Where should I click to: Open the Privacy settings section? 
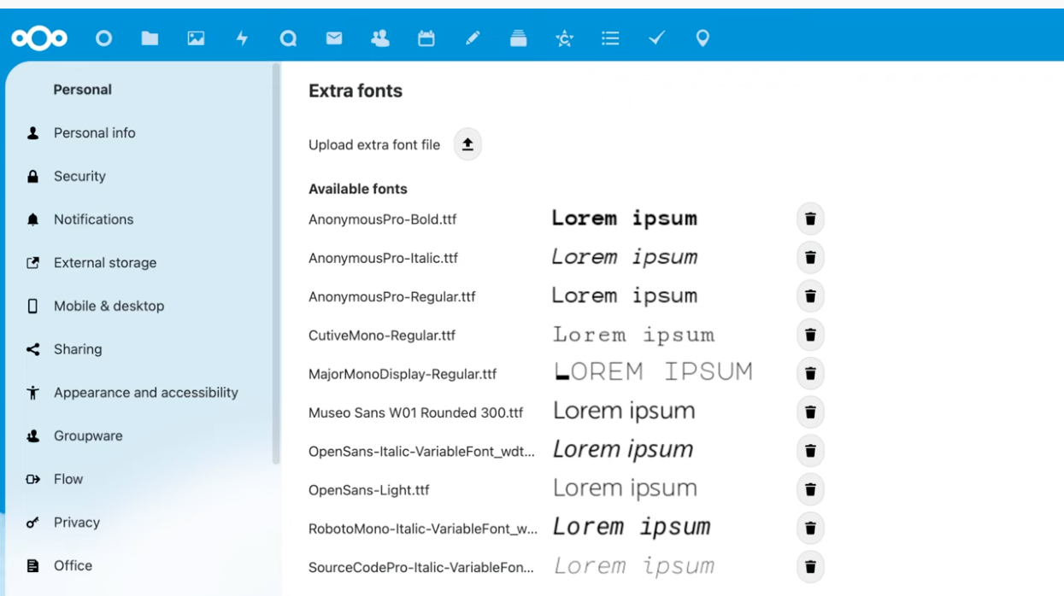click(x=76, y=523)
